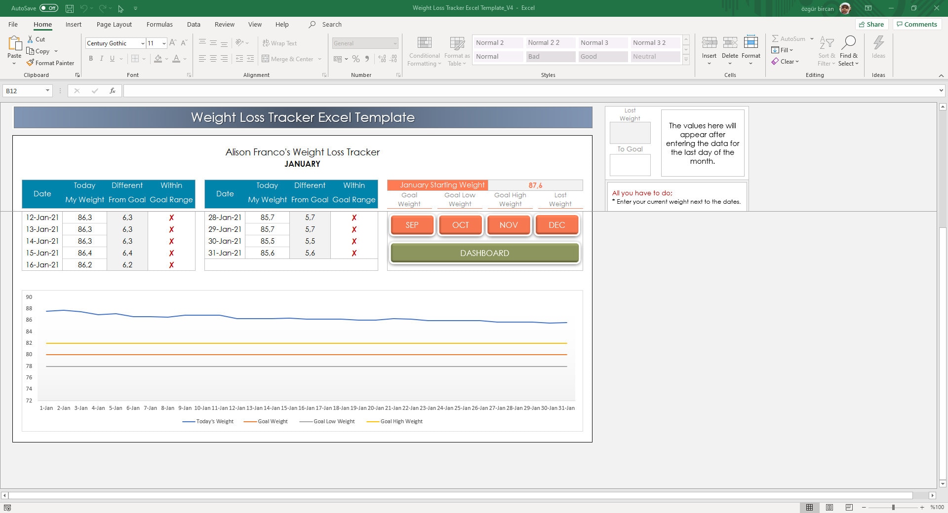Viewport: 948px width, 513px height.
Task: Select the Format Painter tool
Action: coord(51,63)
